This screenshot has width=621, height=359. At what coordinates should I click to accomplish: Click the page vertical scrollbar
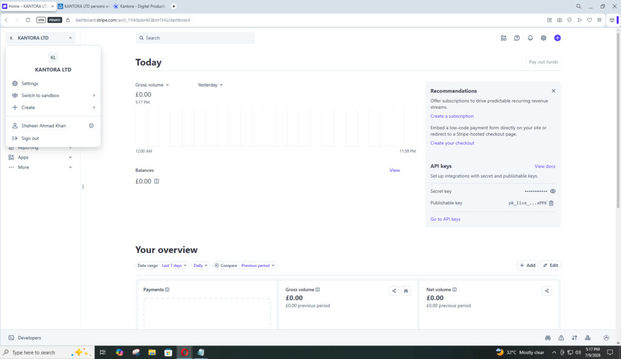(x=618, y=121)
